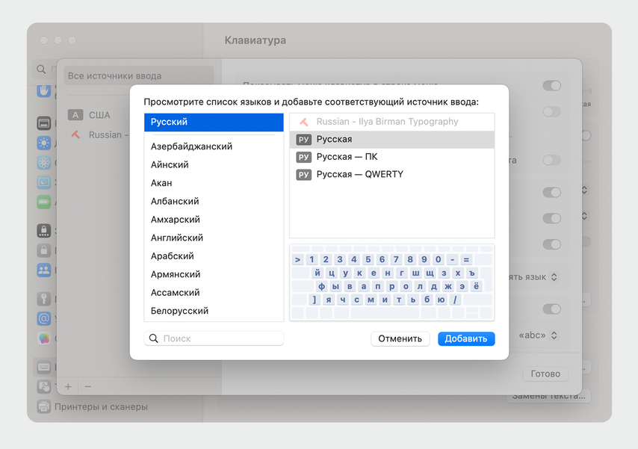Image resolution: width=638 pixels, height=449 pixels.
Task: Click the 5 key in keyboard preview
Action: click(x=368, y=259)
